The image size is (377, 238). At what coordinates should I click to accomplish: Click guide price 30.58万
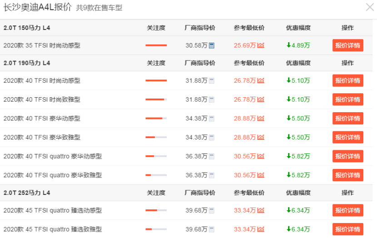coord(196,45)
